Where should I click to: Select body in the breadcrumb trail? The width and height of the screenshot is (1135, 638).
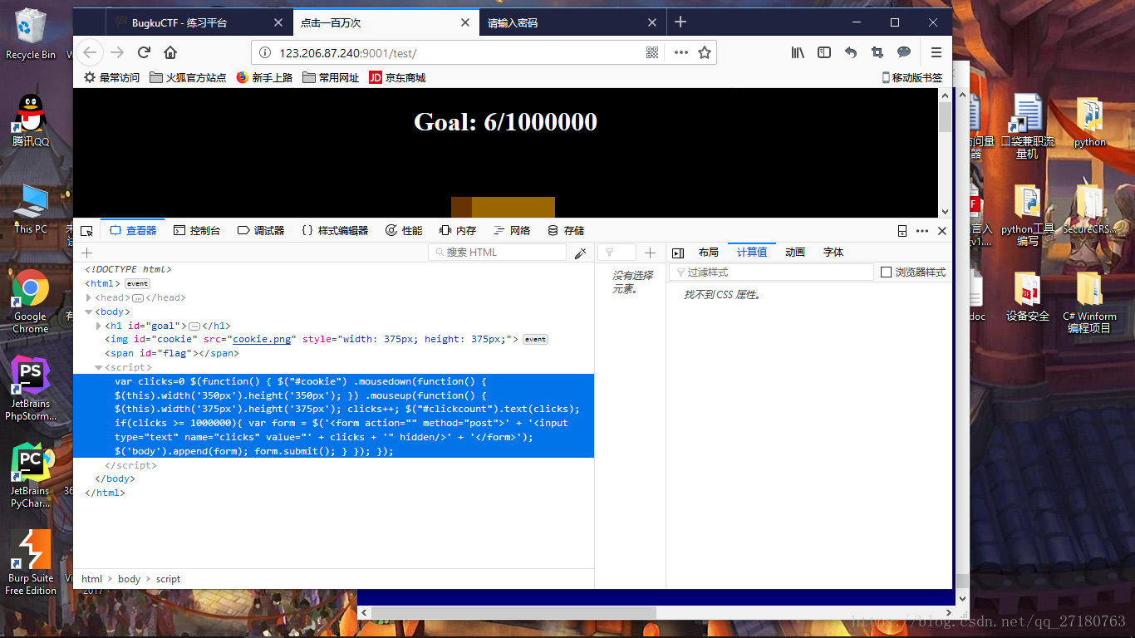pyautogui.click(x=129, y=579)
